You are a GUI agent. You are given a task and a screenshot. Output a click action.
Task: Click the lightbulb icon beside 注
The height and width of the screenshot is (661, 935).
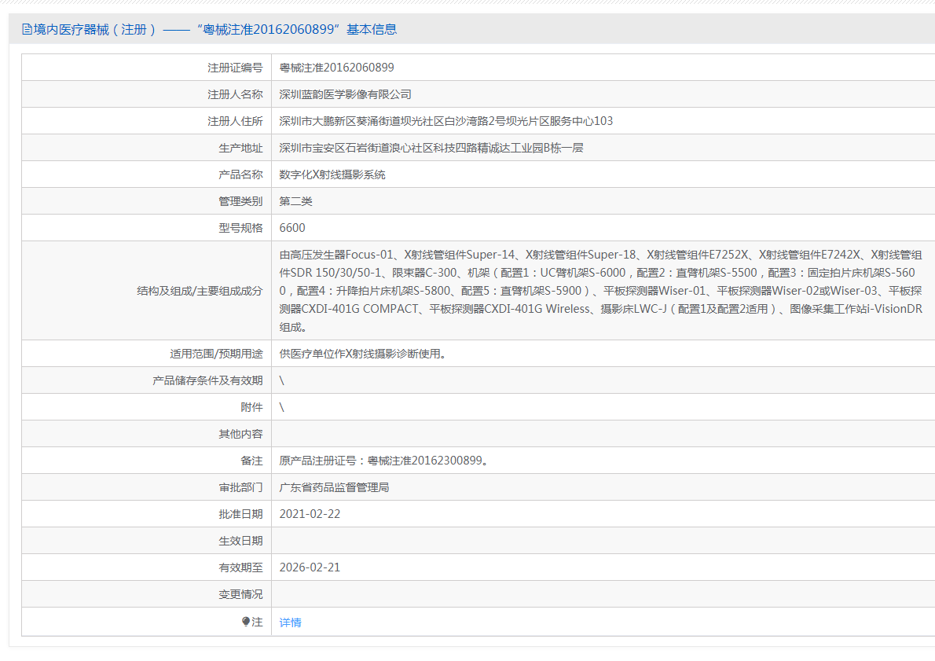(246, 622)
